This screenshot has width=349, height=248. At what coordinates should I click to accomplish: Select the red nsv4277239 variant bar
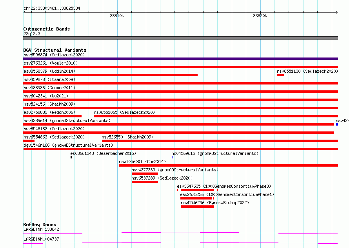pos(145,174)
